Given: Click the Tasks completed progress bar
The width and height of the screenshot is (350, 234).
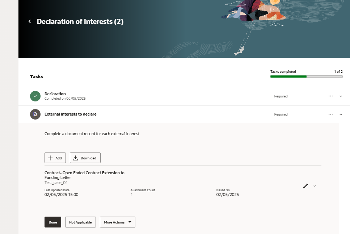Looking at the screenshot, I should (307, 76).
